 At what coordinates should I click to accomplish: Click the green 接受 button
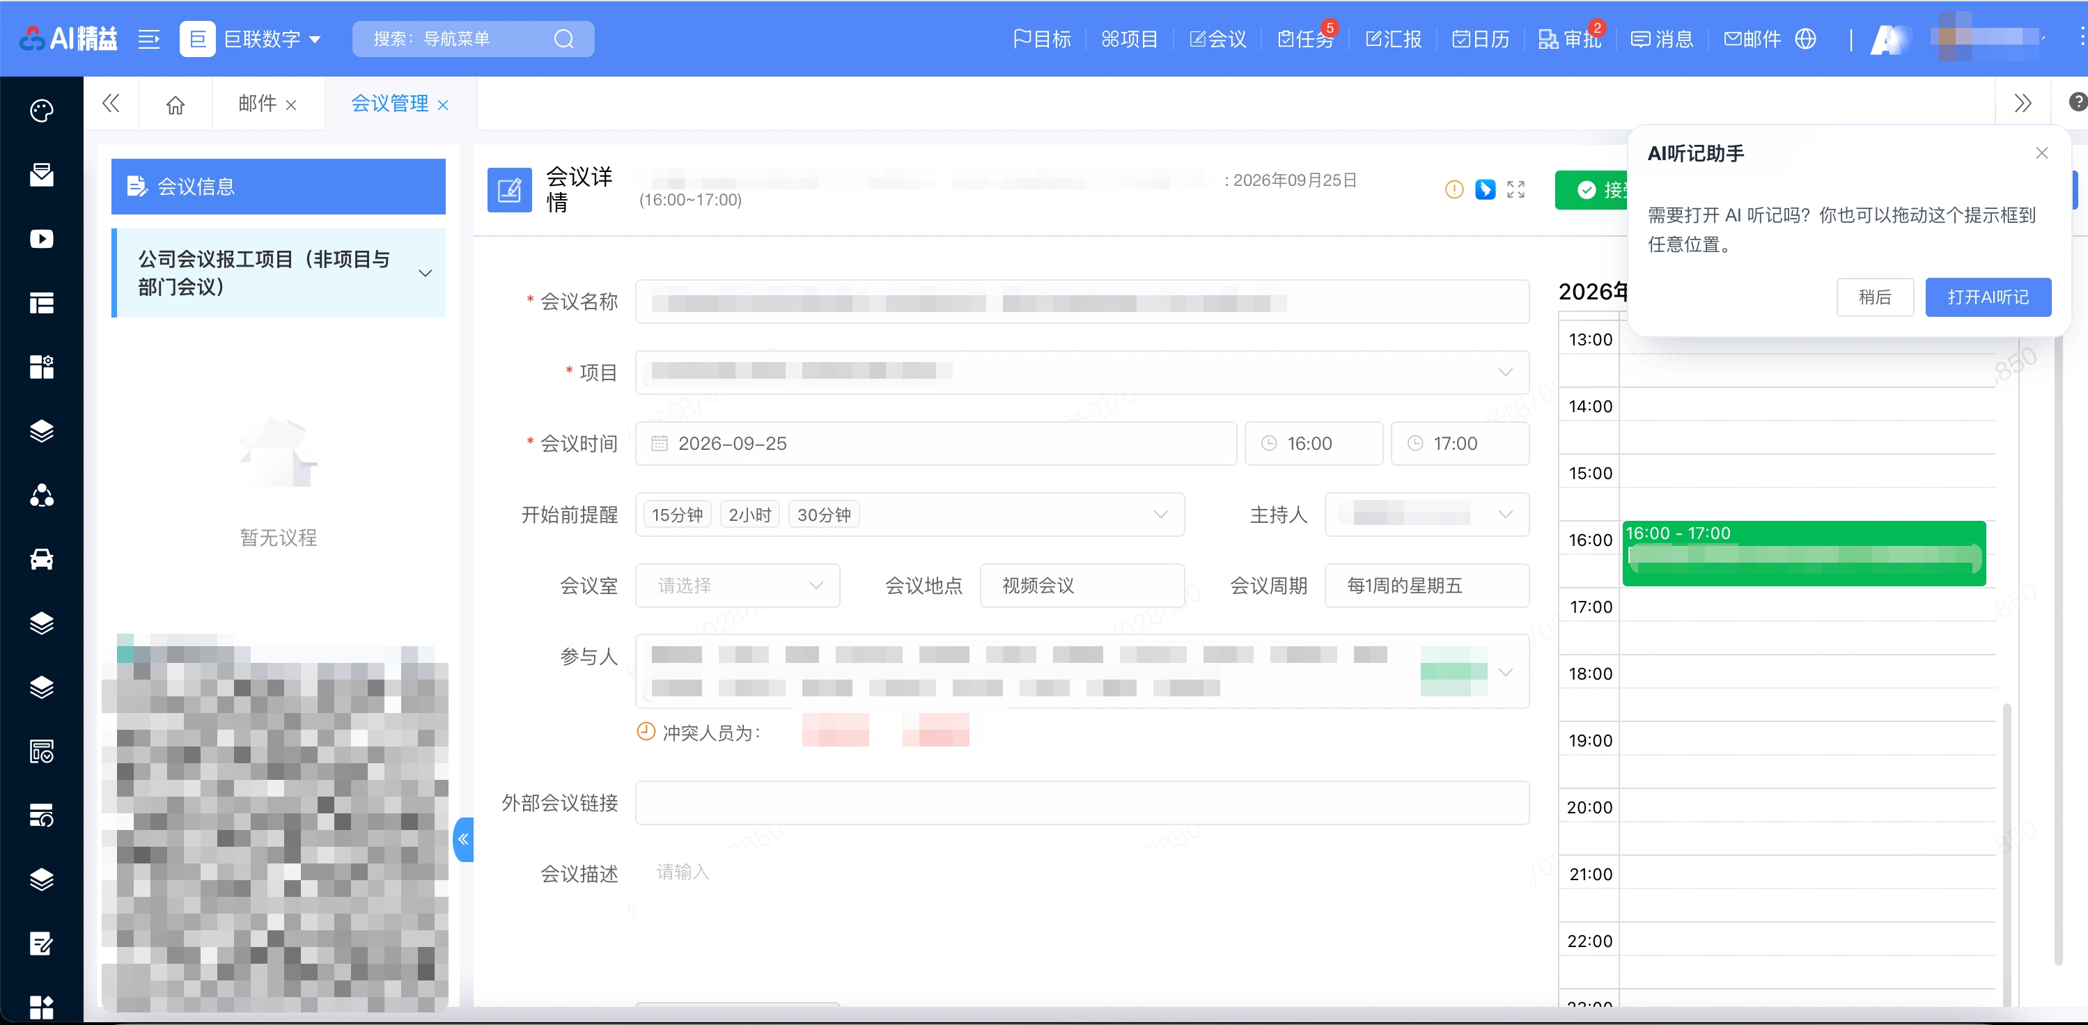1593,190
